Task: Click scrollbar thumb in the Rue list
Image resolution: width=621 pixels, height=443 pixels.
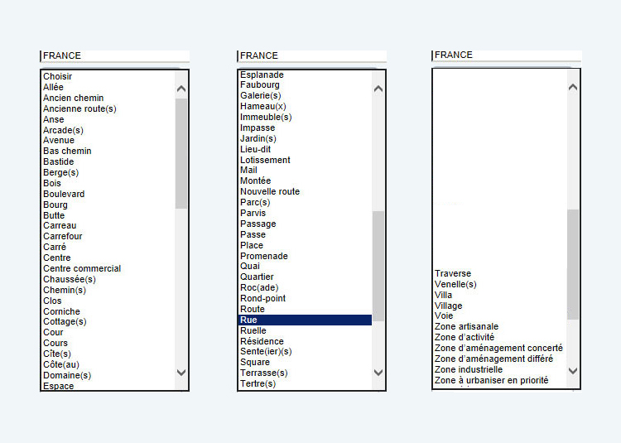Action: [378, 265]
